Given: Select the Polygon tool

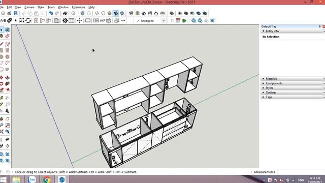Looking at the screenshot, I should coord(8,56).
